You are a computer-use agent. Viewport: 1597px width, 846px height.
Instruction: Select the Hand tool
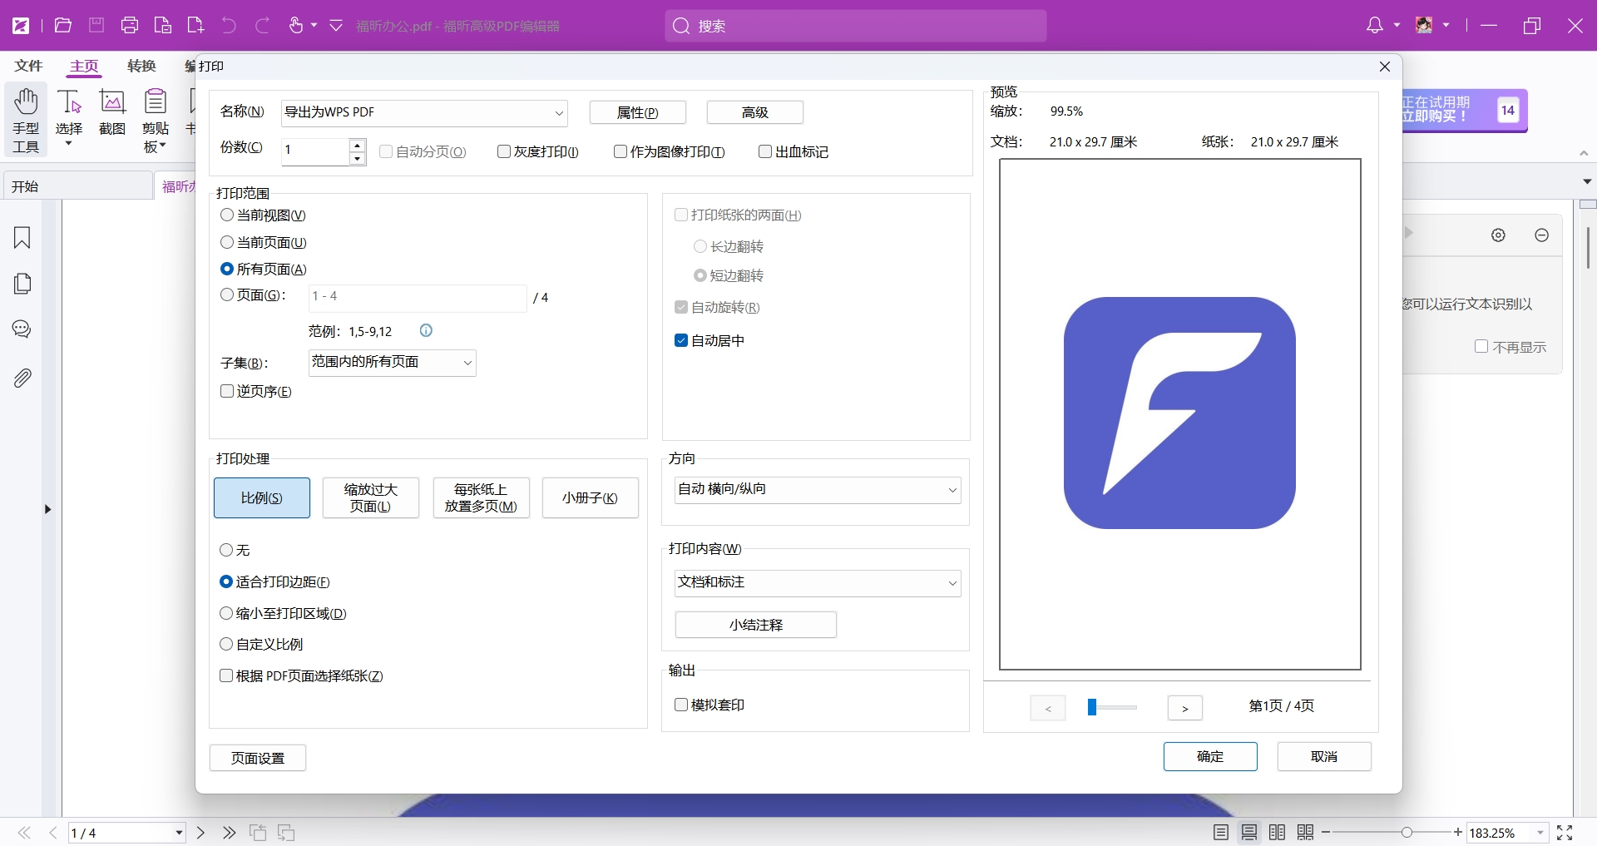pyautogui.click(x=26, y=121)
